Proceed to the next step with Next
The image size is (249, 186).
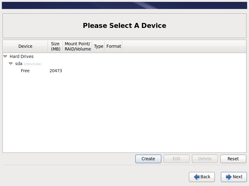coord(234,177)
